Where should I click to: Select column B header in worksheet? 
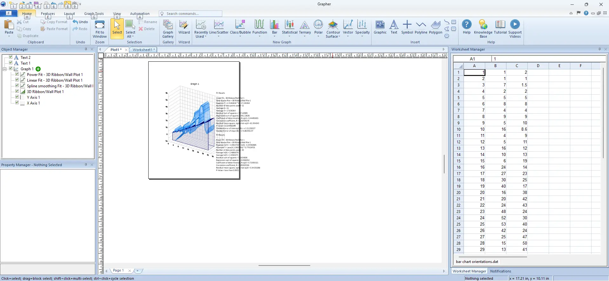(x=495, y=66)
